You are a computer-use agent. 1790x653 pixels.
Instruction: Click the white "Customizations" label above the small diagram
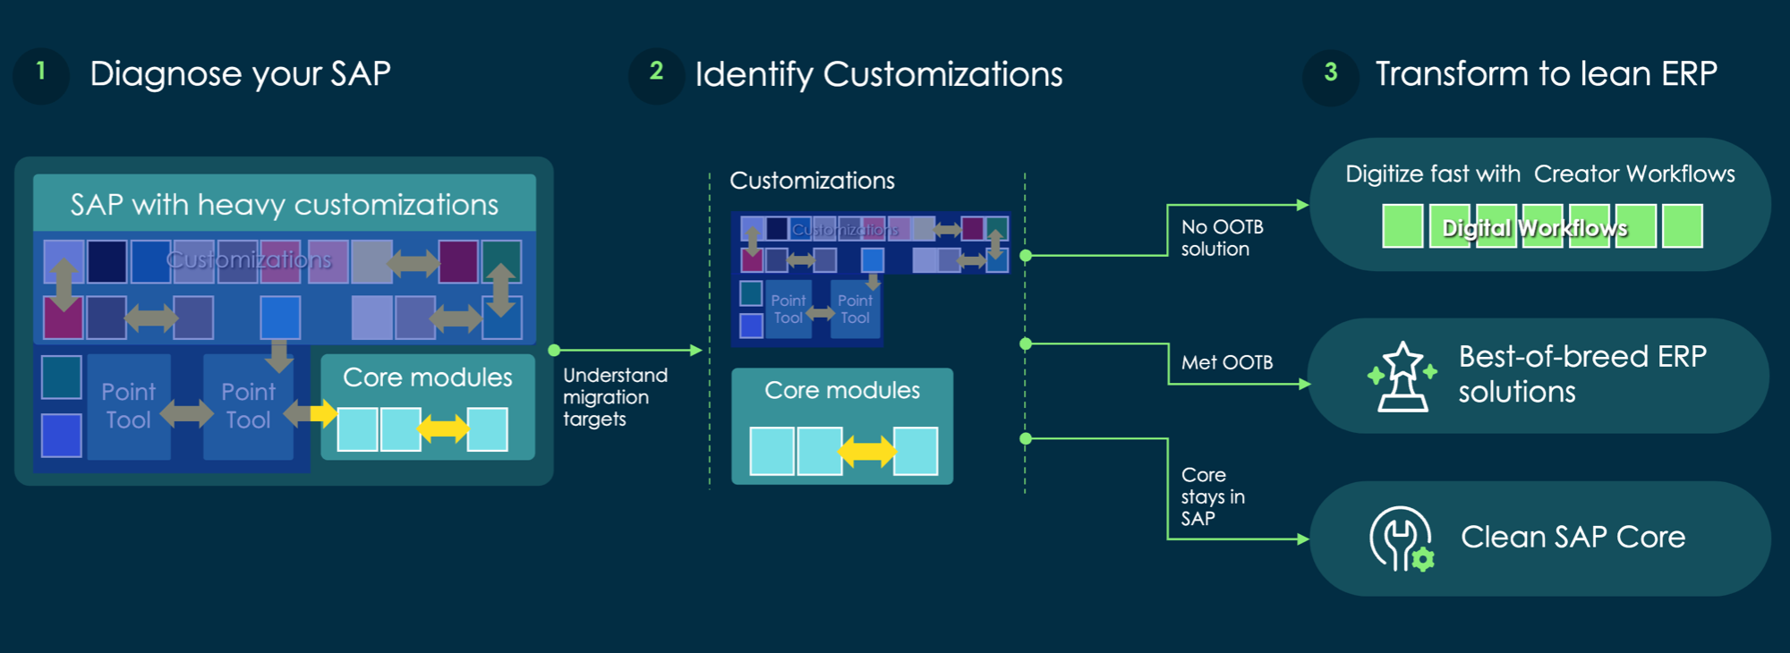[812, 181]
